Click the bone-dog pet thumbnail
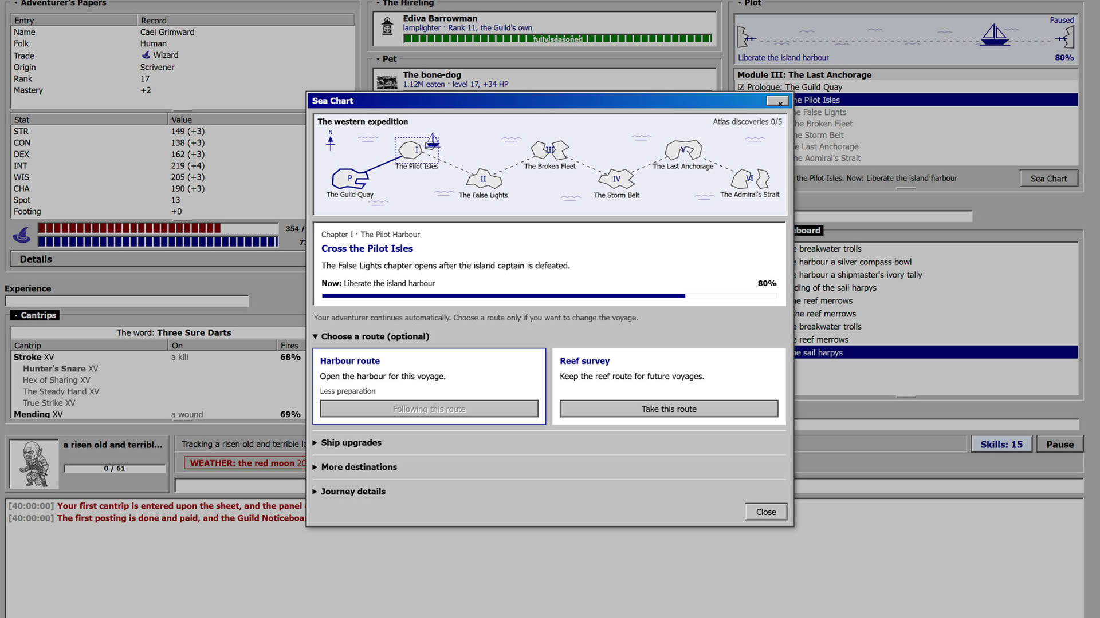The image size is (1100, 618). 387,82
